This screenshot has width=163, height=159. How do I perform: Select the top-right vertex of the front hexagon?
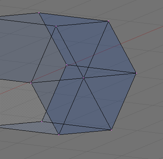(109, 21)
